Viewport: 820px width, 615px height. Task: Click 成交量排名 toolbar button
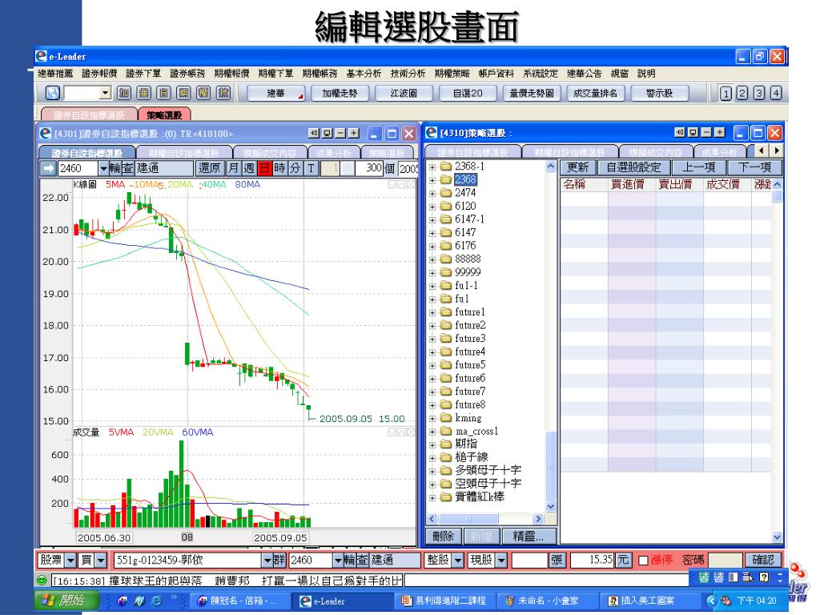[x=596, y=94]
